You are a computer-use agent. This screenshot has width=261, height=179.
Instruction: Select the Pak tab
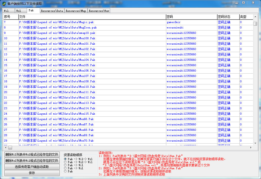(33, 10)
